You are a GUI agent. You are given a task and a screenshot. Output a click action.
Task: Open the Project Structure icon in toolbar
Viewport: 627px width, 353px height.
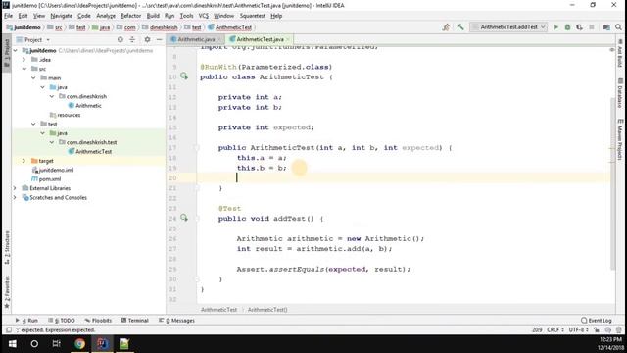606,27
